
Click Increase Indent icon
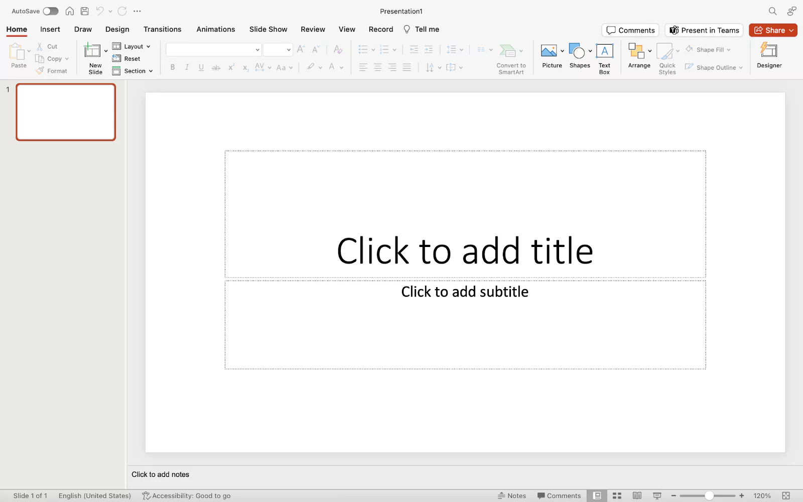429,49
